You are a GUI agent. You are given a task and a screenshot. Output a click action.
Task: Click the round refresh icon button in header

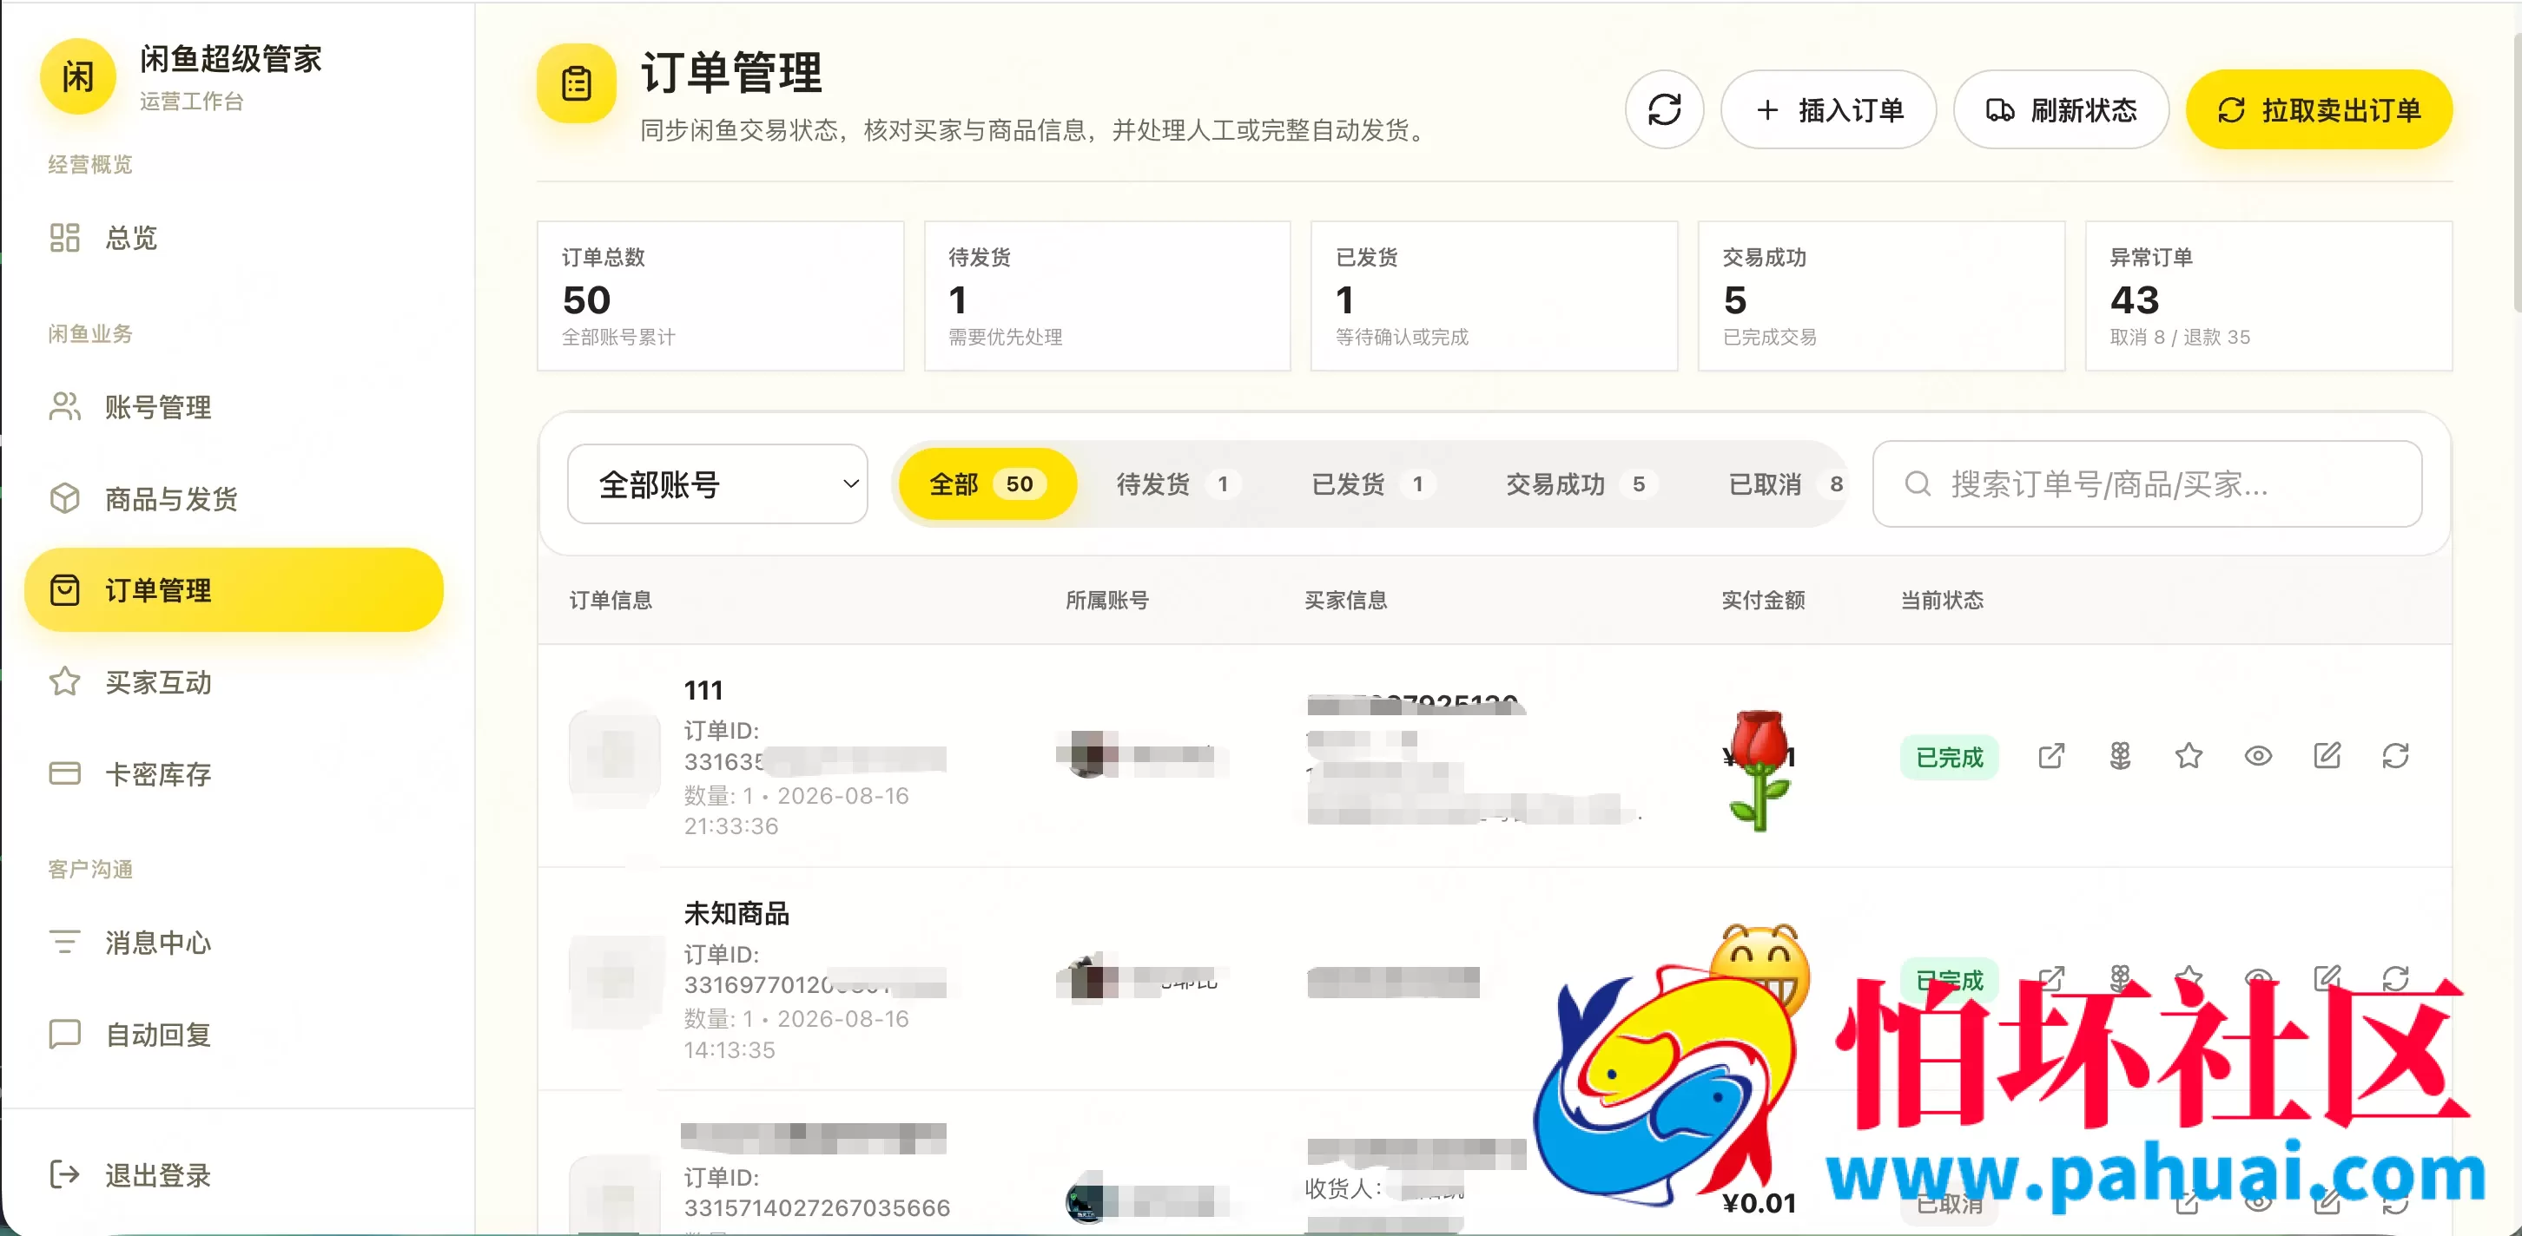[x=1664, y=109]
